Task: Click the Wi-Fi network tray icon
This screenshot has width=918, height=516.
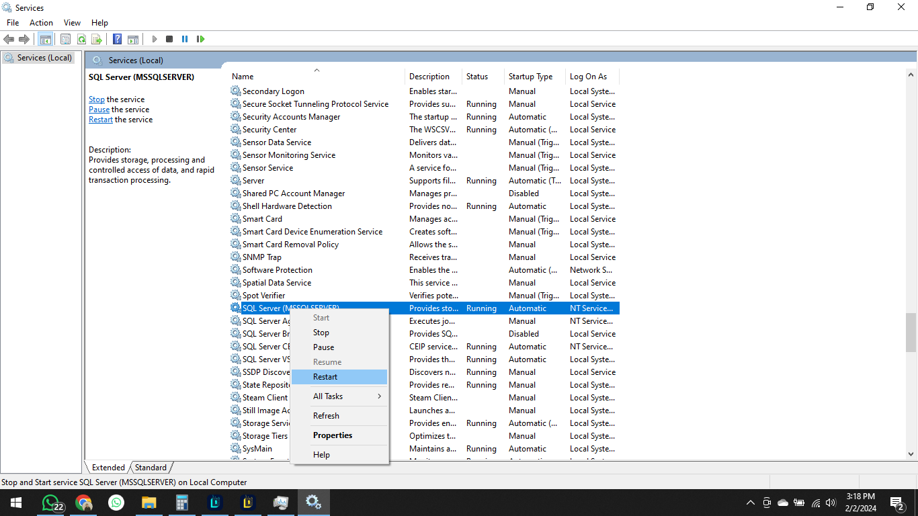Action: 816,502
